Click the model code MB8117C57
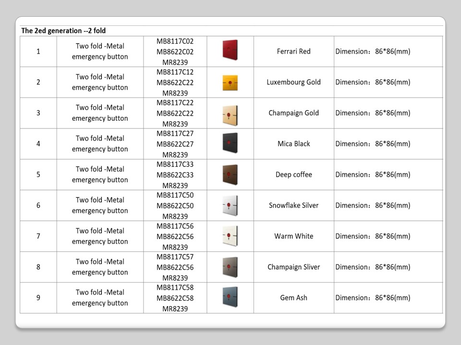This screenshot has height=345, width=461. coord(175,256)
